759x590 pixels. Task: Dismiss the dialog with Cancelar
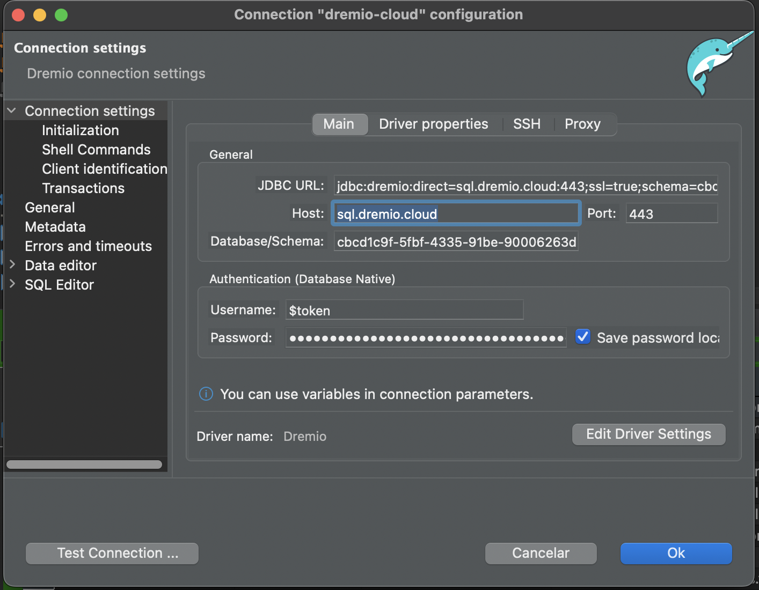tap(540, 553)
